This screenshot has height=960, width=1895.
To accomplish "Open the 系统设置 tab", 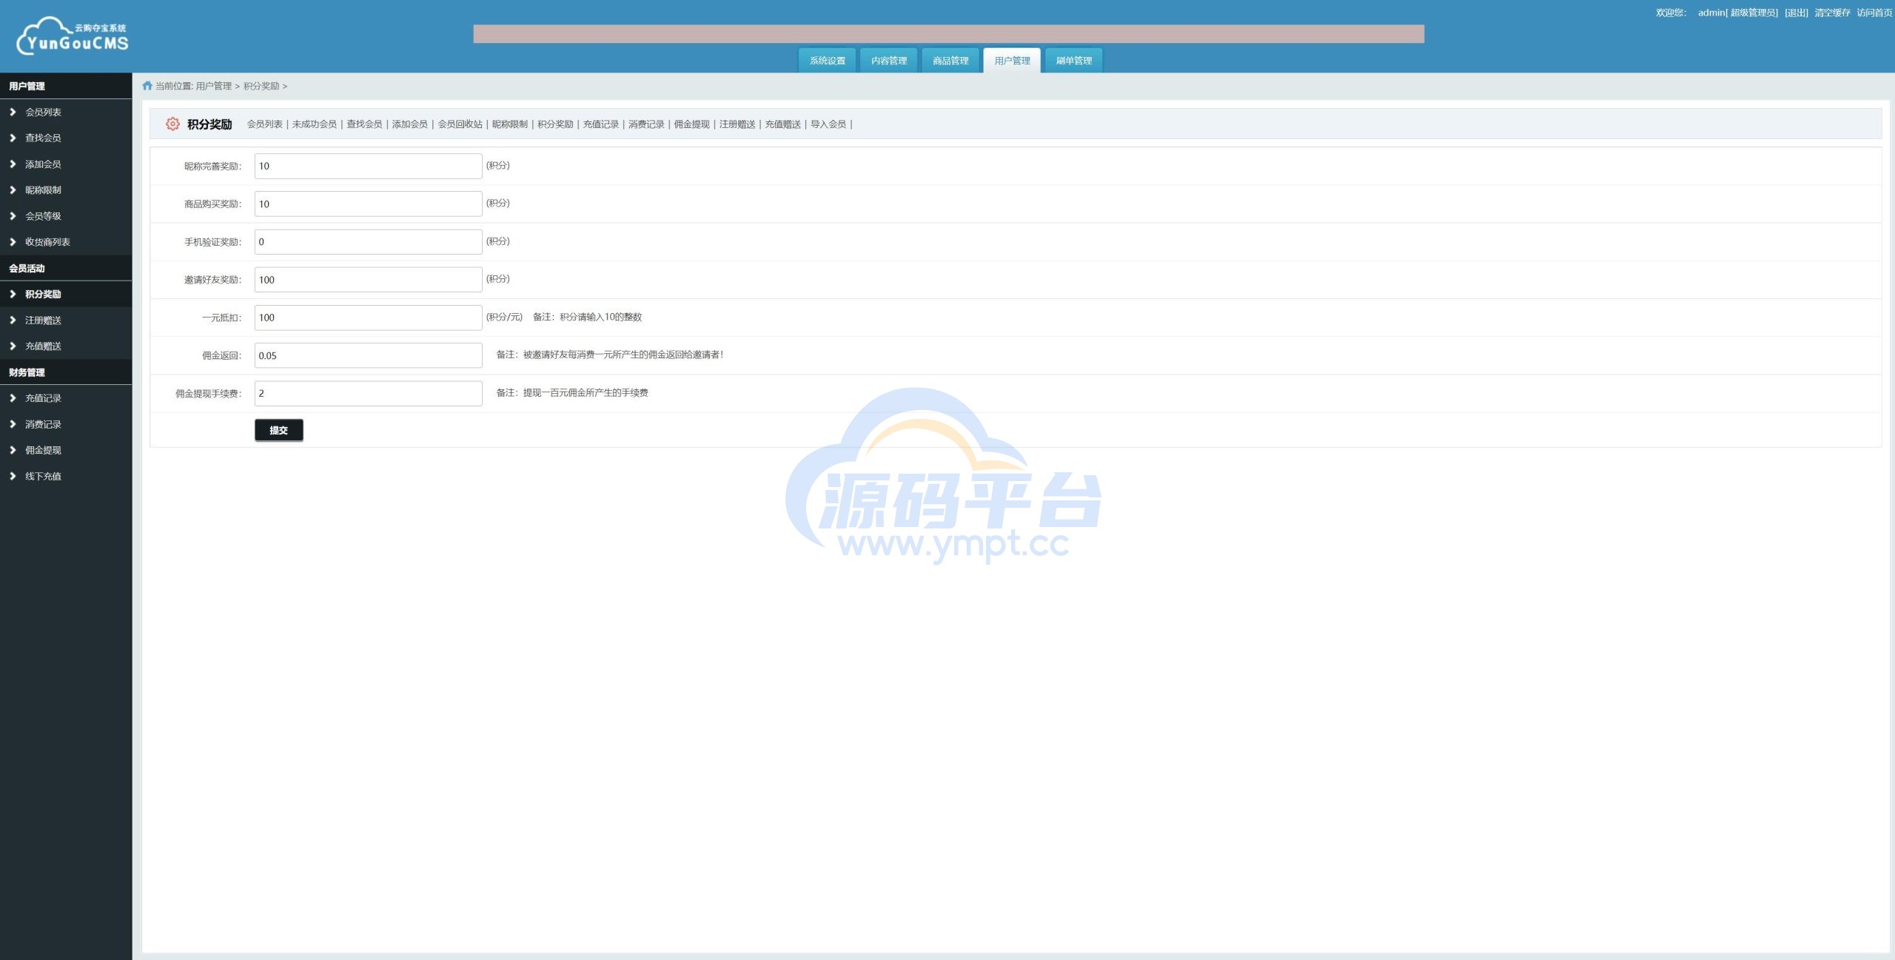I will click(827, 61).
